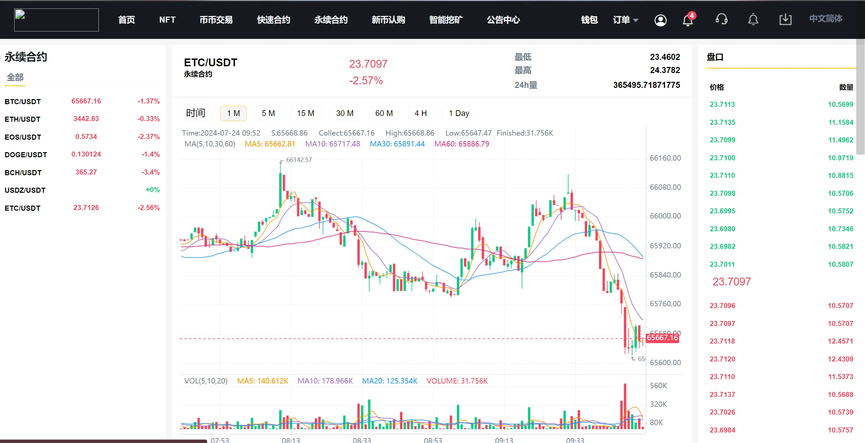Click the MA10: 65717.48 indicator label

coord(332,144)
